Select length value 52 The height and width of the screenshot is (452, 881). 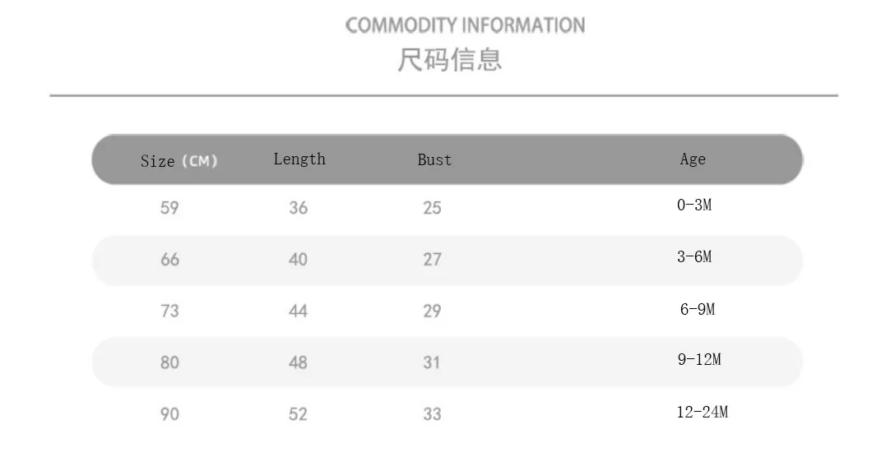298,414
